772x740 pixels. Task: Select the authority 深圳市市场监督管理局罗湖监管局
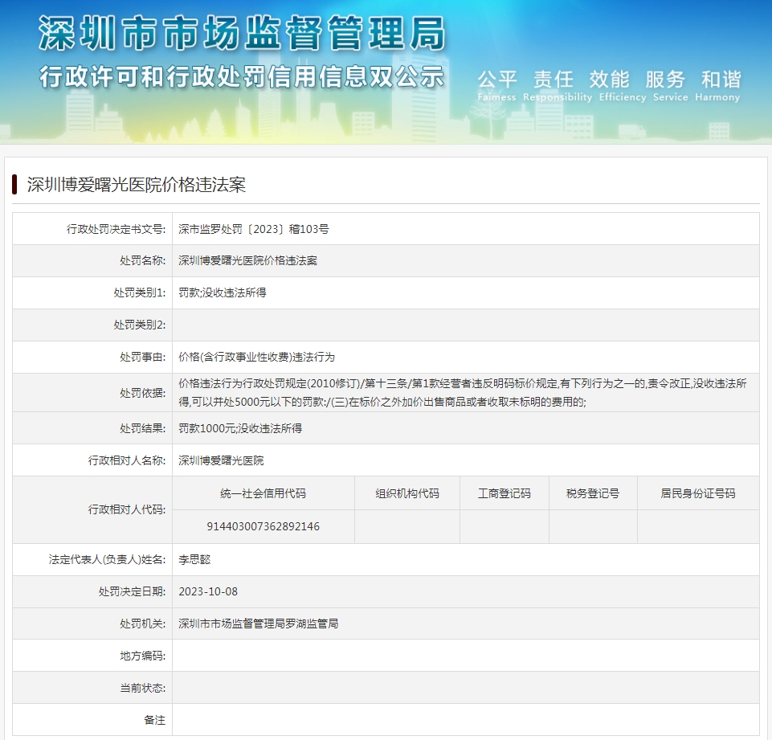[x=259, y=623]
